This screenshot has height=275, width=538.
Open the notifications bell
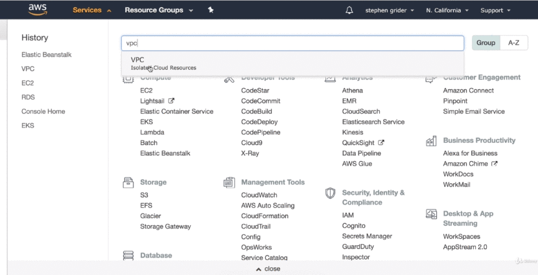click(x=349, y=10)
